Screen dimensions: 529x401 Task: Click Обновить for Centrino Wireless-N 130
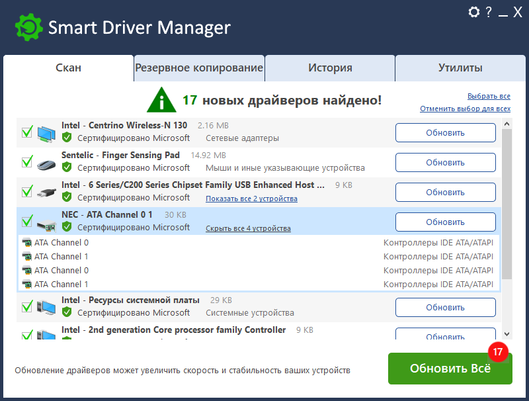(445, 132)
